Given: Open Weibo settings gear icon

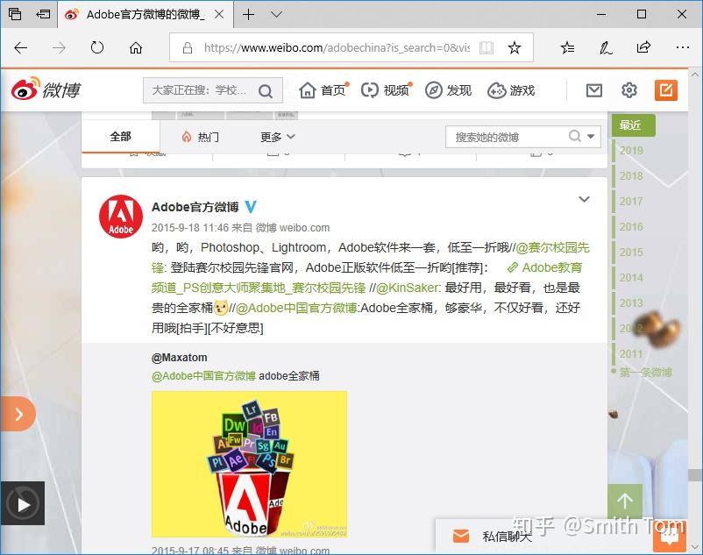Looking at the screenshot, I should (x=629, y=90).
